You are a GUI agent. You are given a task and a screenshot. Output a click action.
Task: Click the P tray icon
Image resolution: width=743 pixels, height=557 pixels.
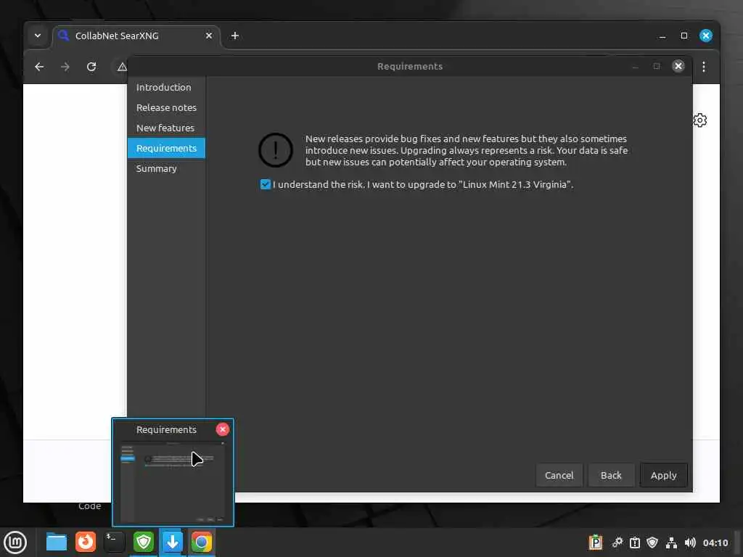595,542
